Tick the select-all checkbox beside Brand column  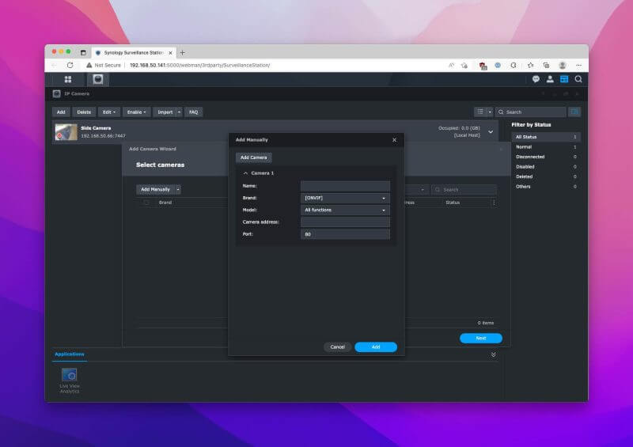click(146, 203)
